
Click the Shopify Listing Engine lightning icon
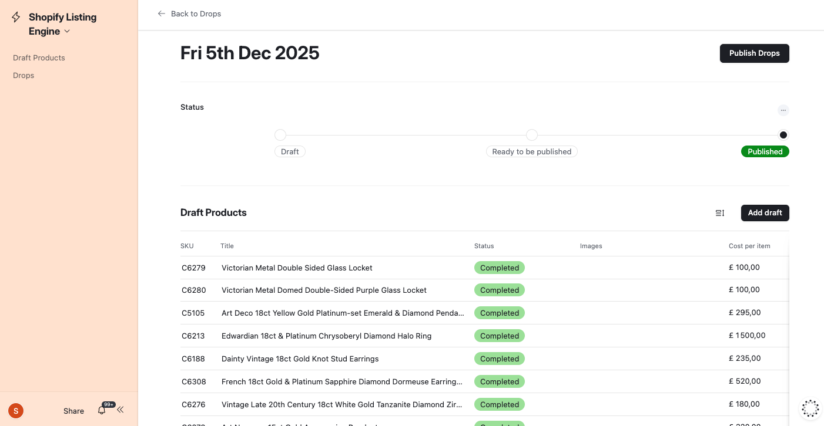(x=16, y=17)
